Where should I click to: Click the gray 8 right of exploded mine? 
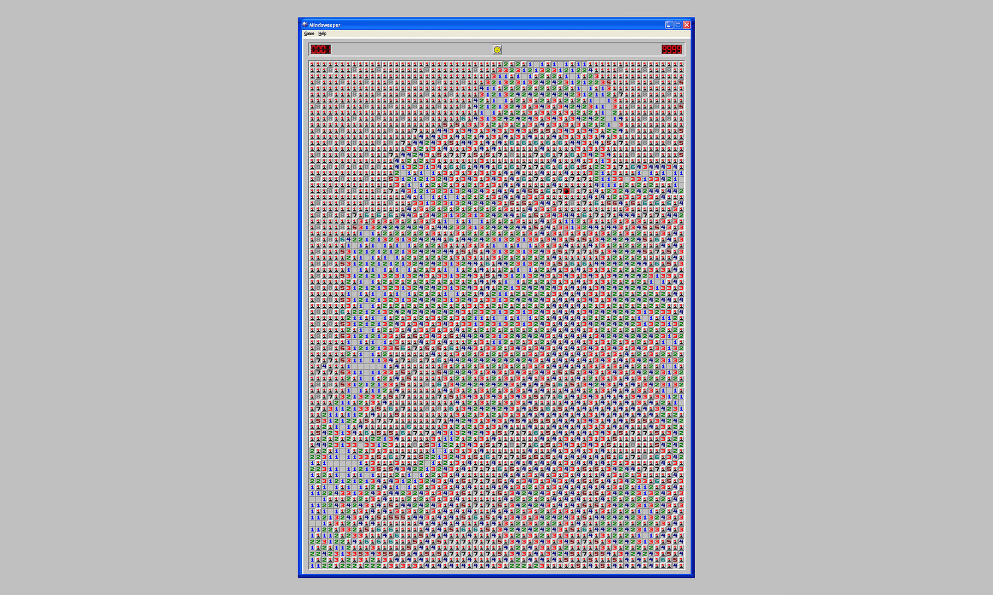(573, 191)
